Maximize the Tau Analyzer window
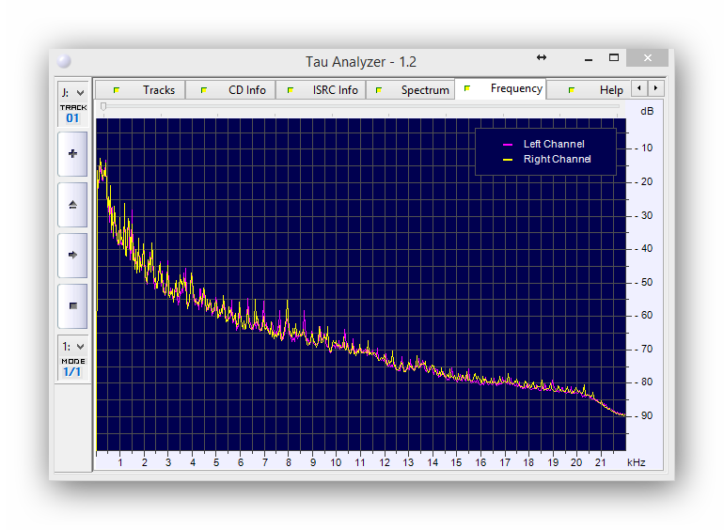 point(613,58)
